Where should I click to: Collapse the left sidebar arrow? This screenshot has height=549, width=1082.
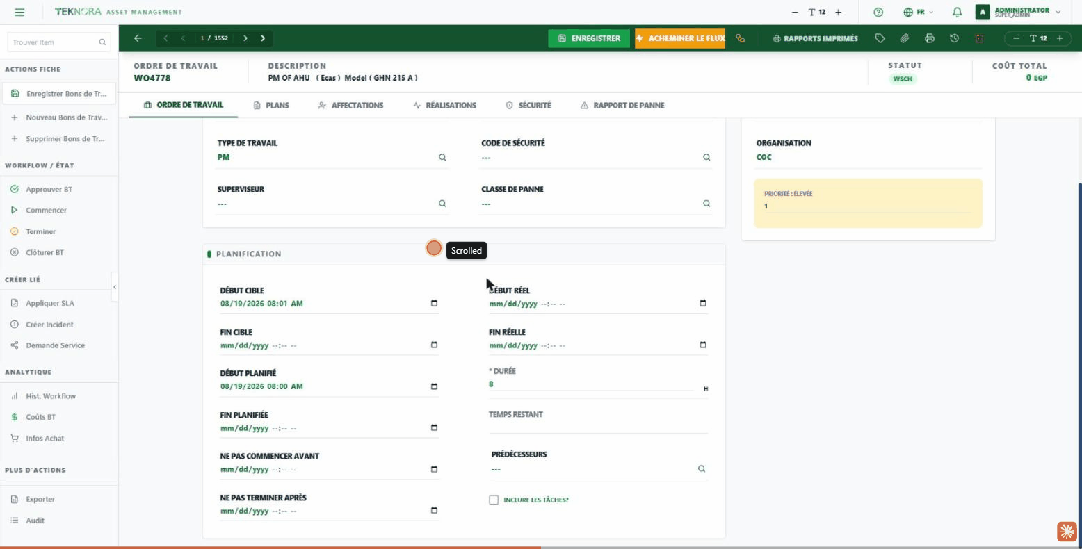click(115, 287)
